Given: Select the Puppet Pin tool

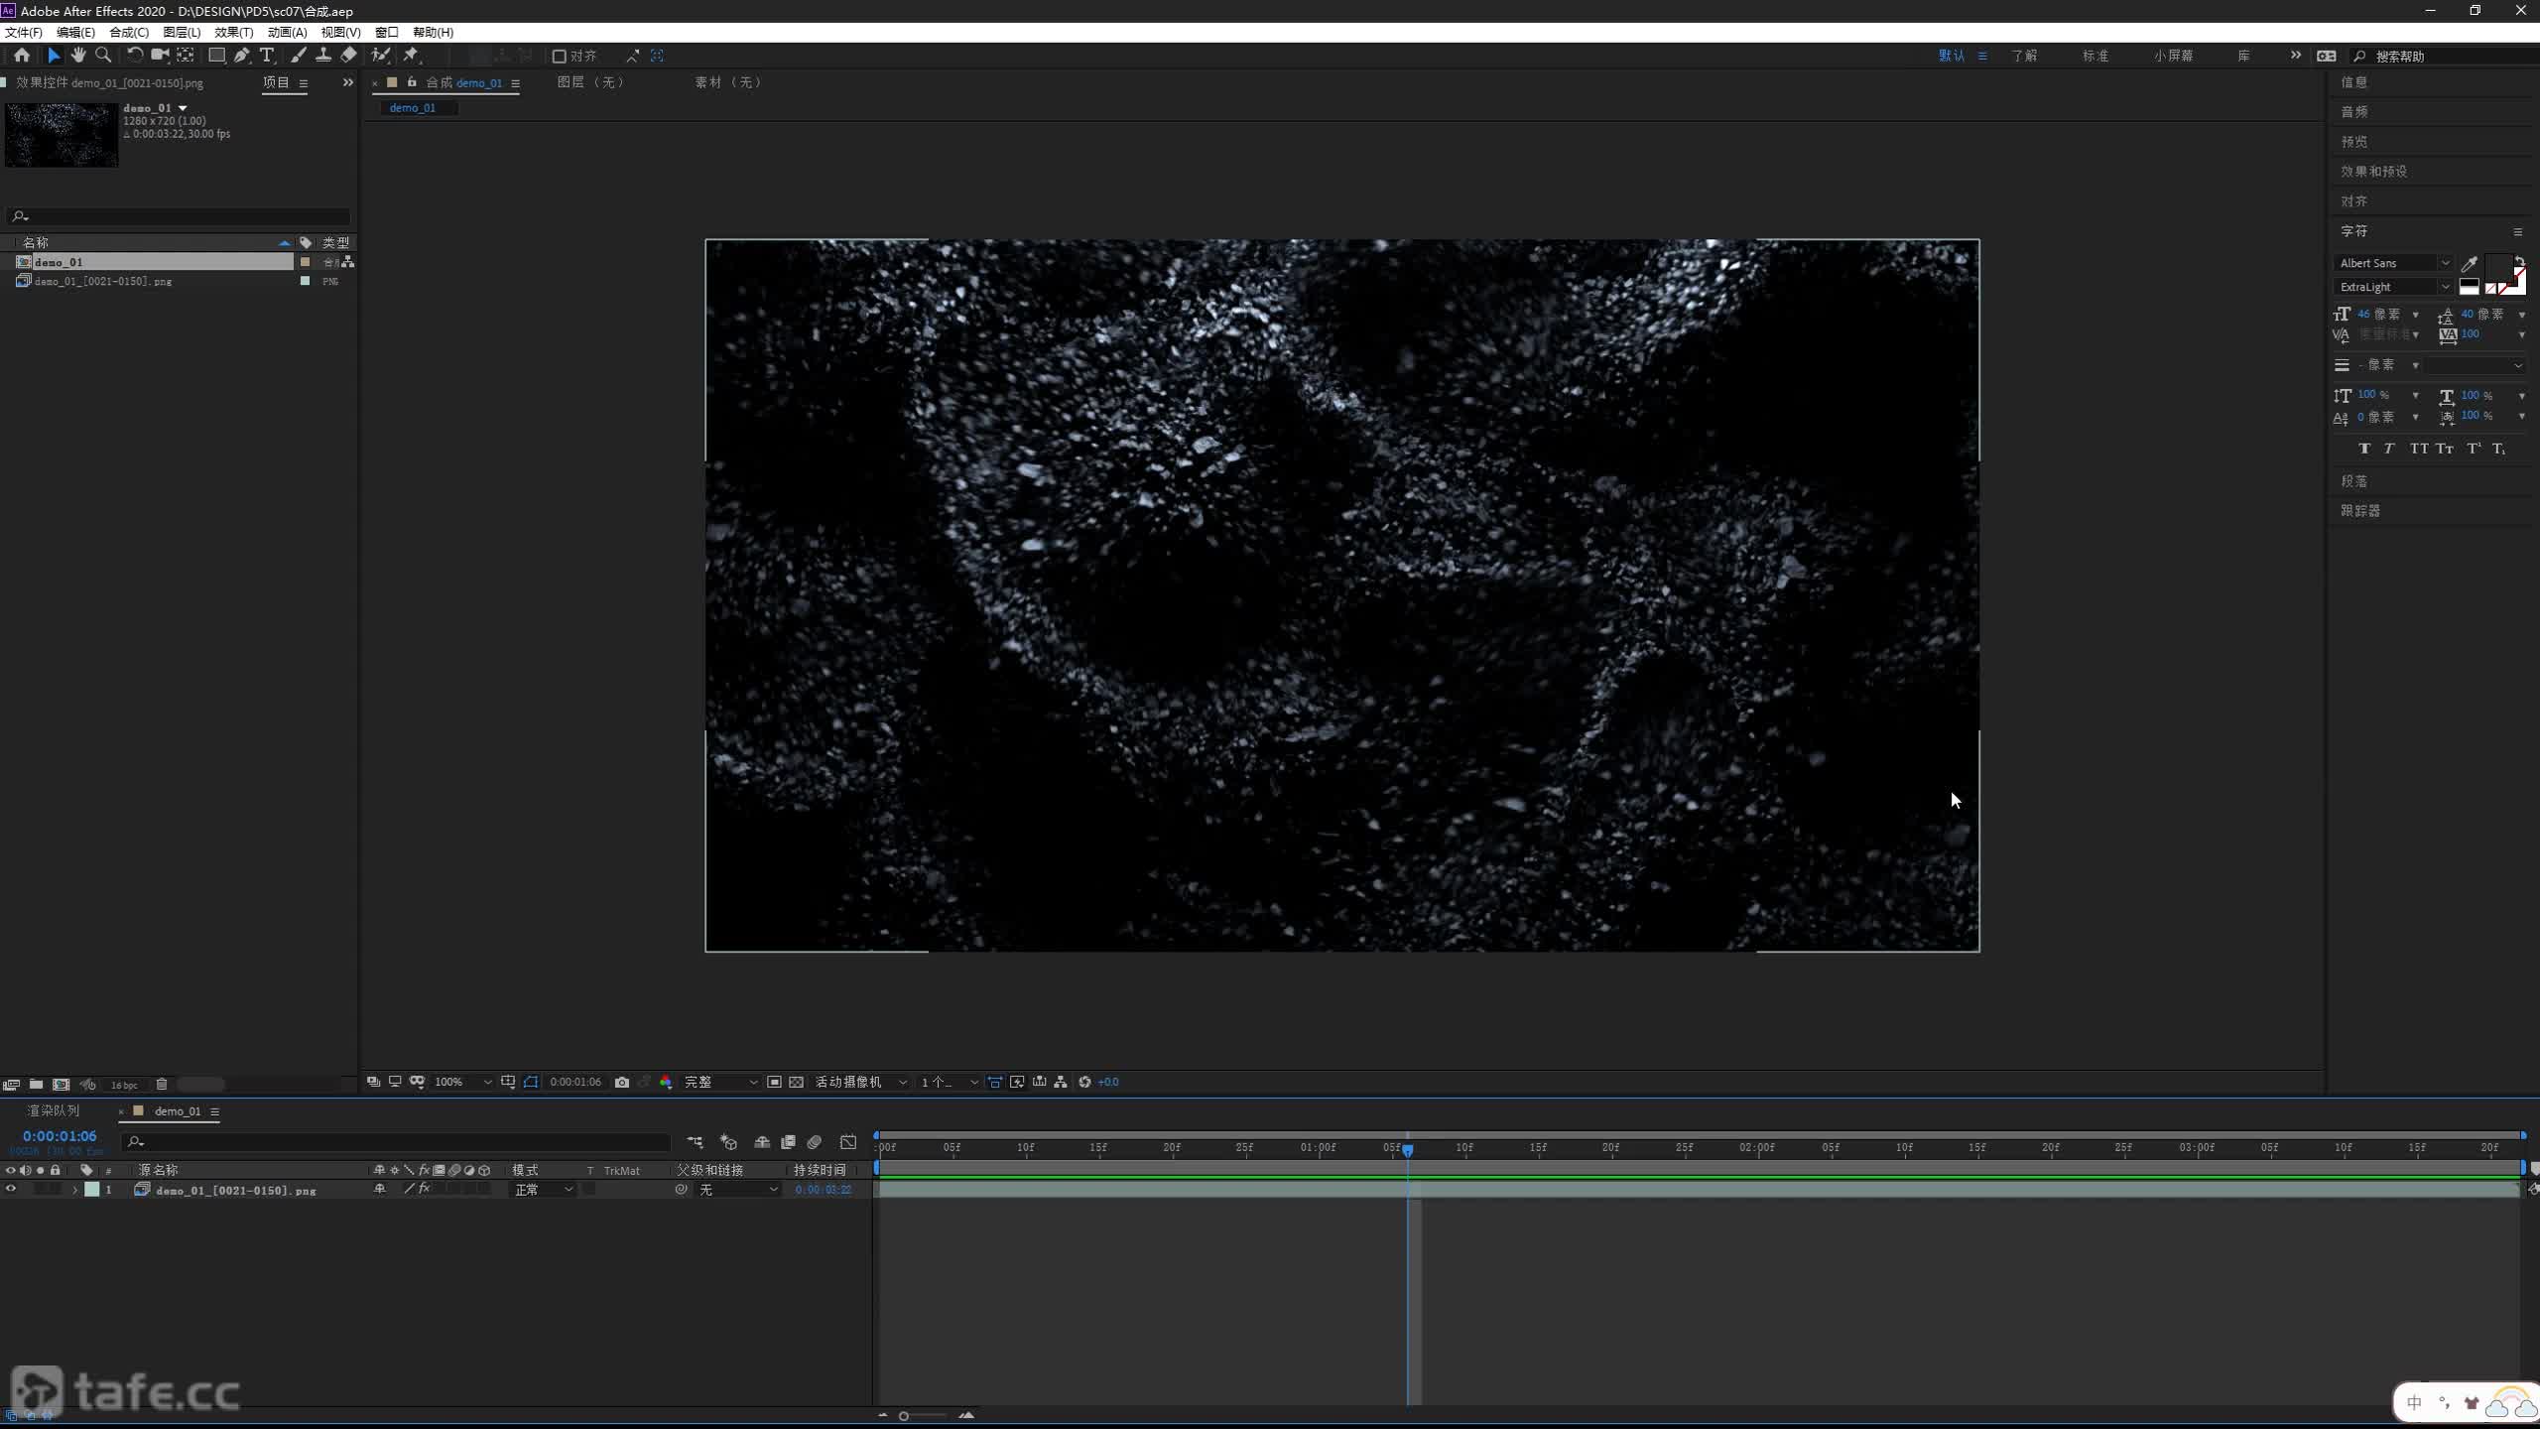Looking at the screenshot, I should tap(411, 56).
